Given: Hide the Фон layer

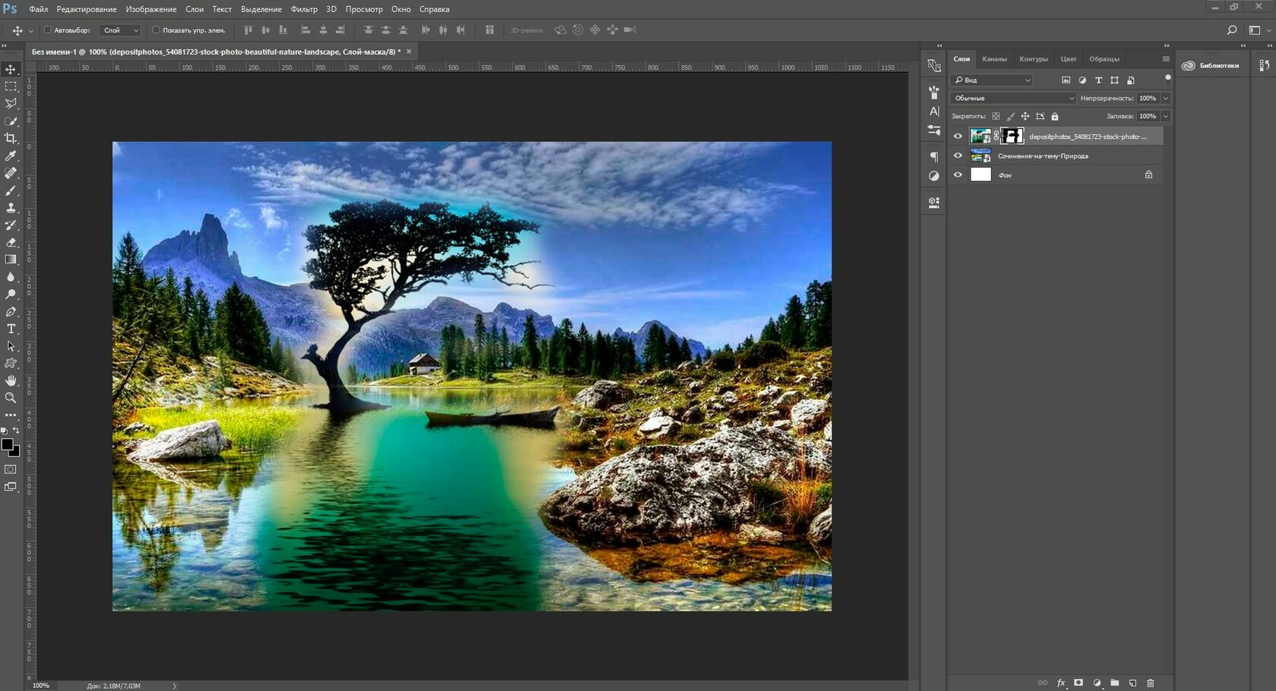Looking at the screenshot, I should [958, 174].
